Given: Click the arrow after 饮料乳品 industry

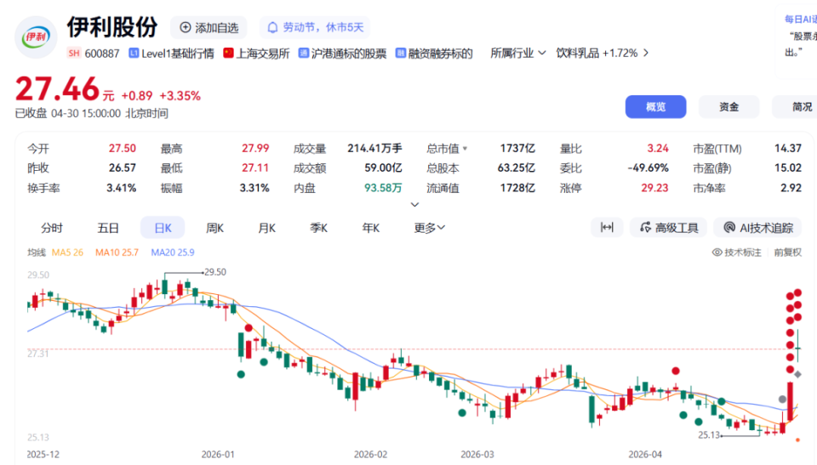Looking at the screenshot, I should point(646,53).
